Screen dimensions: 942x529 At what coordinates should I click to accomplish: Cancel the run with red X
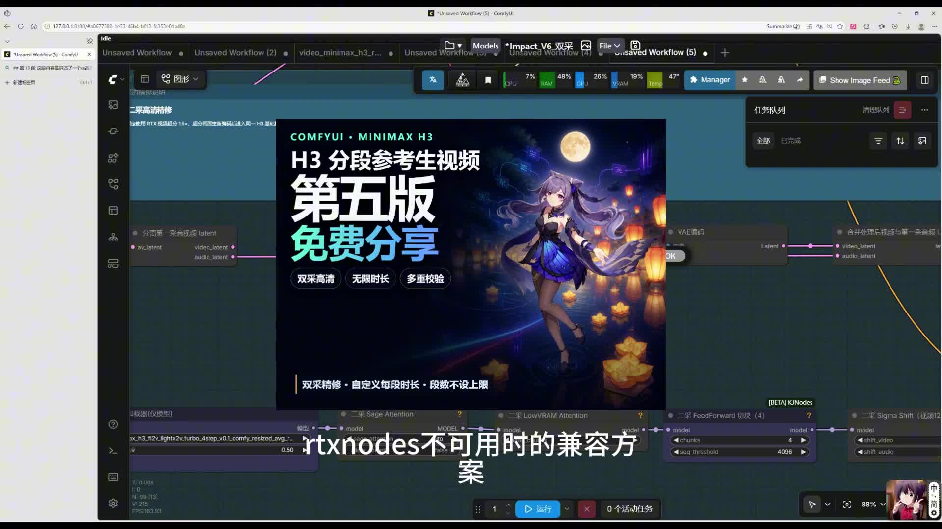coord(587,509)
